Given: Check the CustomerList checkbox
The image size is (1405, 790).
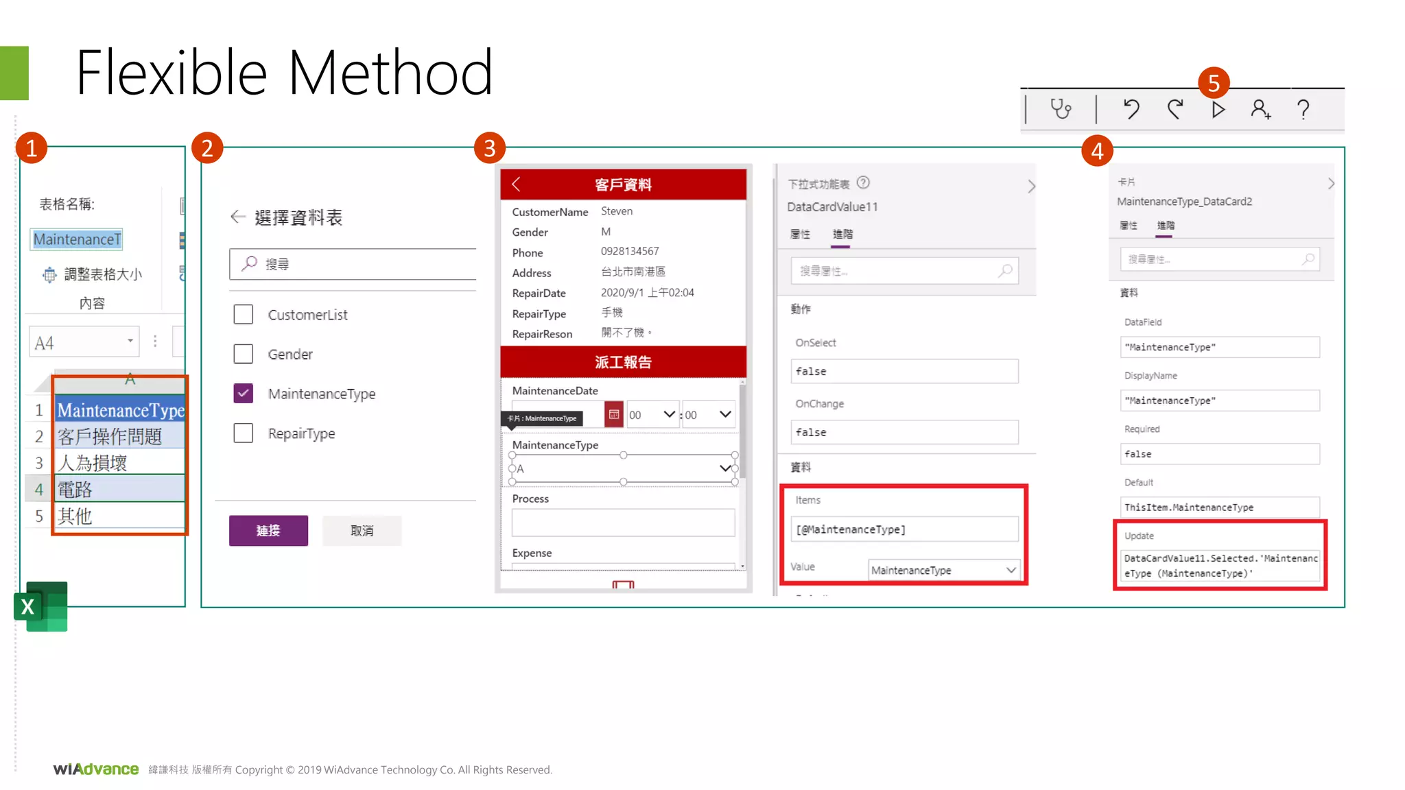Looking at the screenshot, I should tap(244, 315).
